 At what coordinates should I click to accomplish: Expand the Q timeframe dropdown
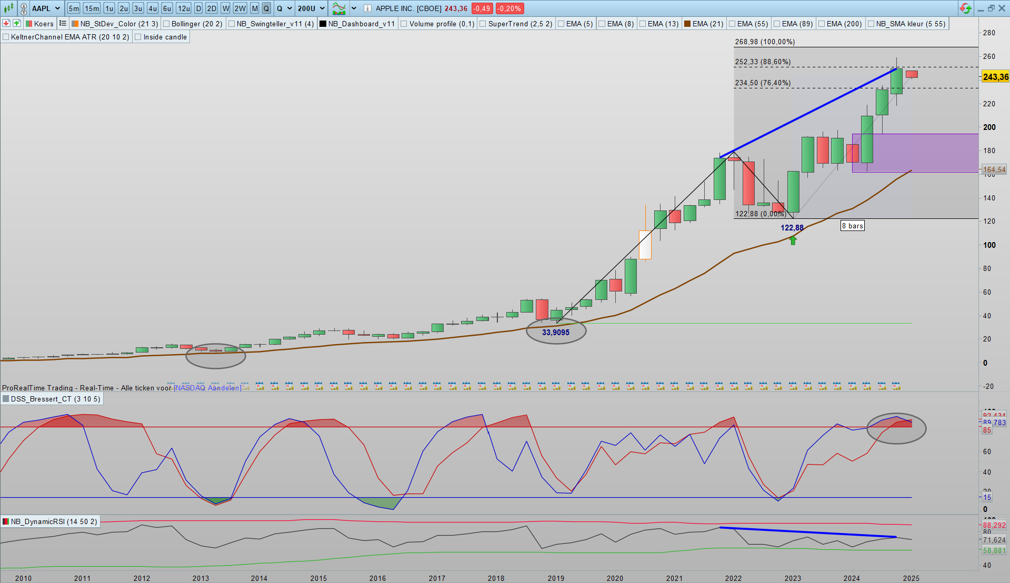(284, 8)
